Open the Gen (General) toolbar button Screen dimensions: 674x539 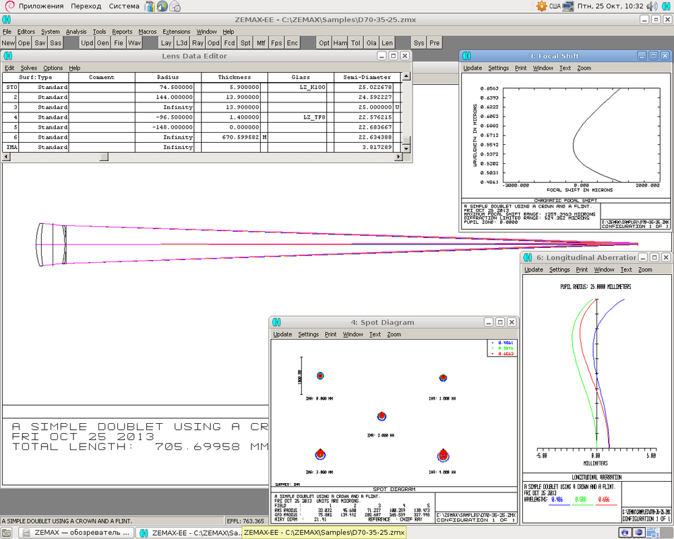pos(103,42)
